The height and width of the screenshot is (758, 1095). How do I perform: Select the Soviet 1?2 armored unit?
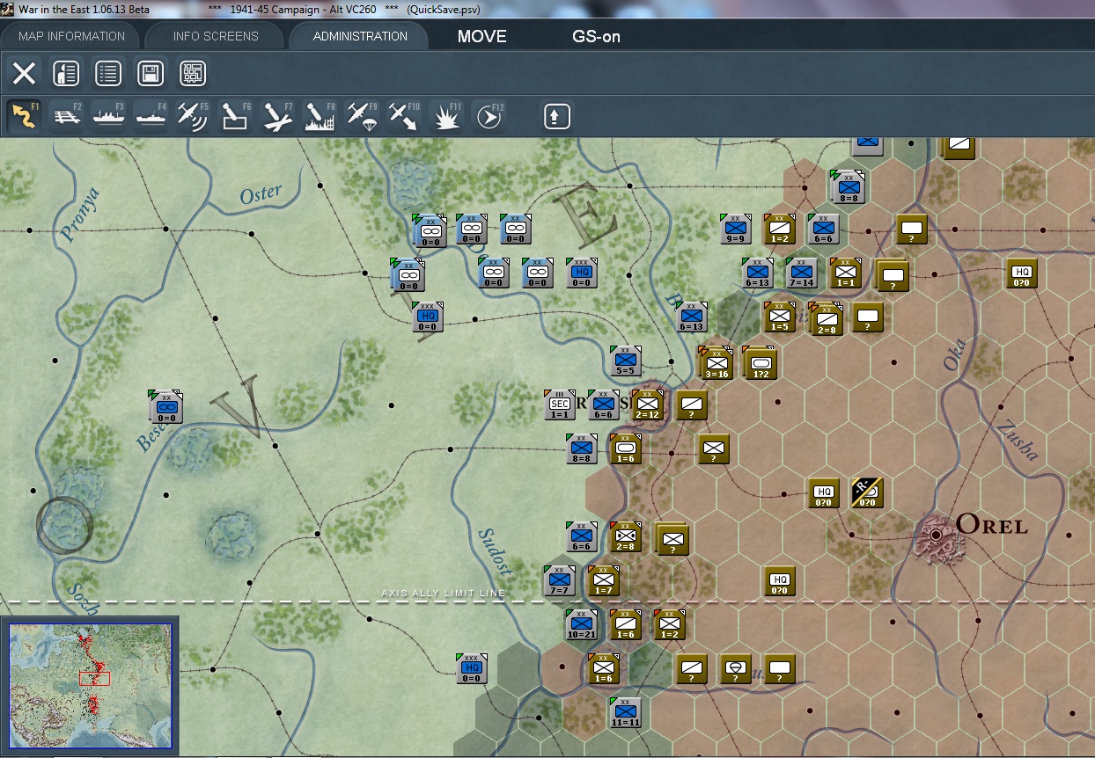[x=760, y=361]
